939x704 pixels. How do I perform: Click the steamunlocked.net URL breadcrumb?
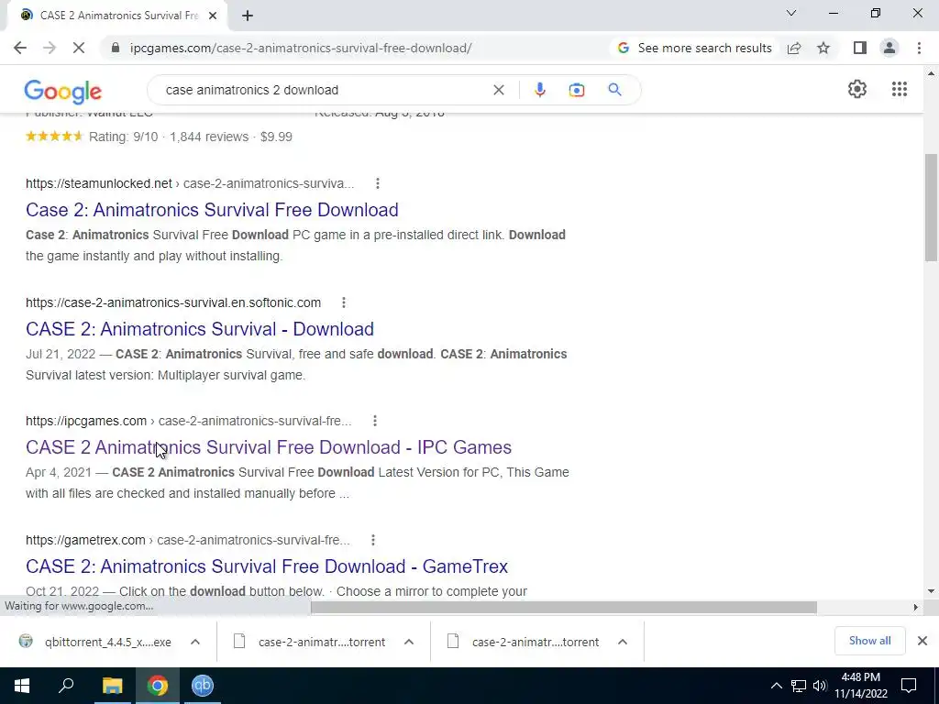coord(189,183)
